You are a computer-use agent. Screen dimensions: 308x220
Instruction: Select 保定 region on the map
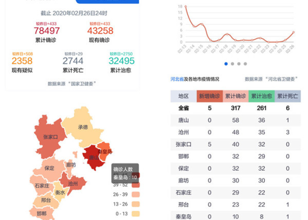point(49,168)
